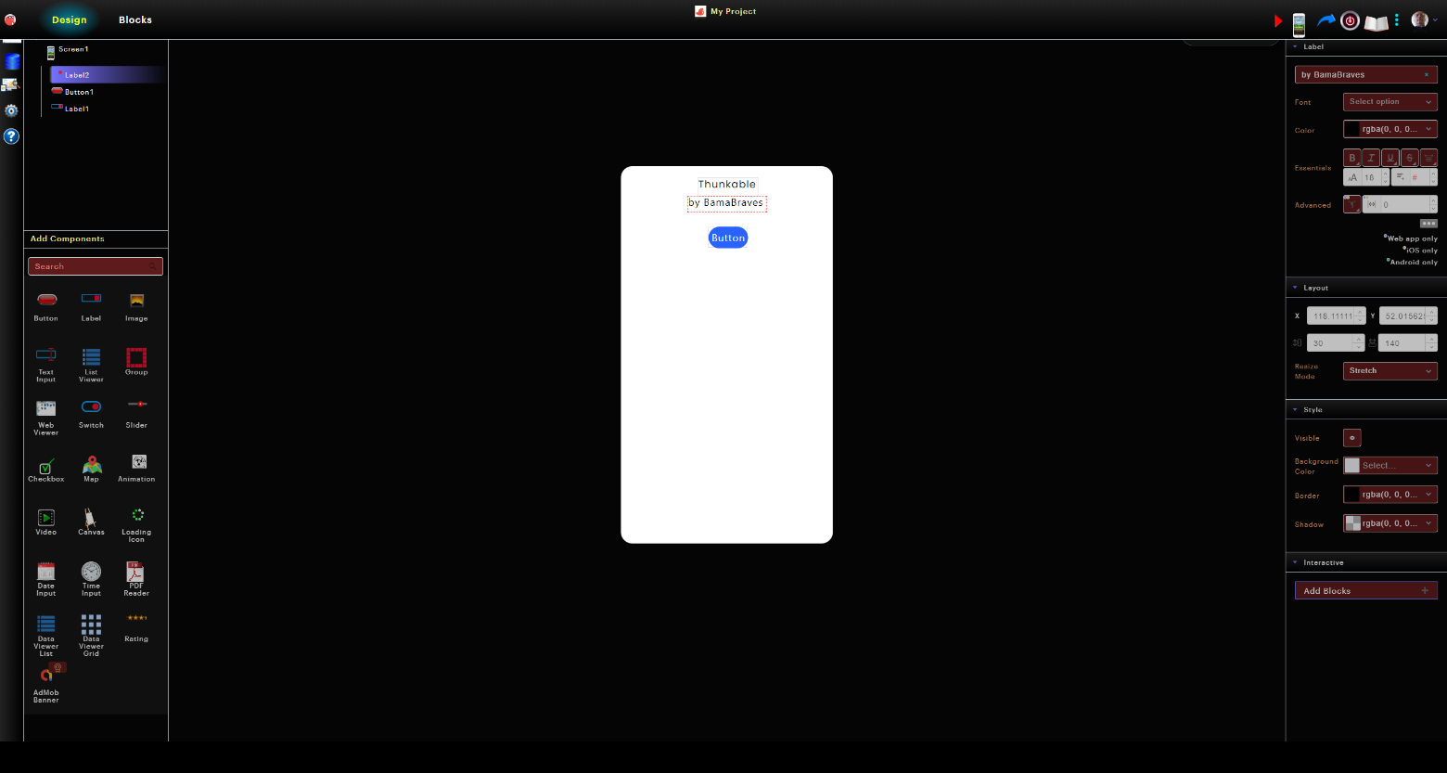Image resolution: width=1447 pixels, height=773 pixels.
Task: Click the phone preview icon in top bar
Action: tap(1299, 23)
